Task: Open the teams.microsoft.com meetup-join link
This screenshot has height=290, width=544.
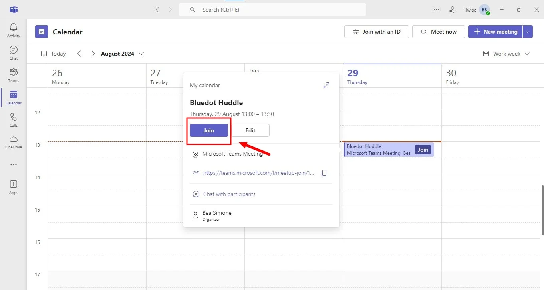Action: pyautogui.click(x=259, y=173)
